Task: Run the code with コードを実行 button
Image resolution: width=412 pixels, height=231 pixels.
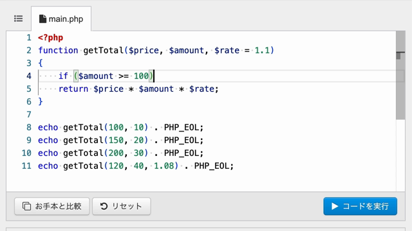Action: (x=360, y=206)
